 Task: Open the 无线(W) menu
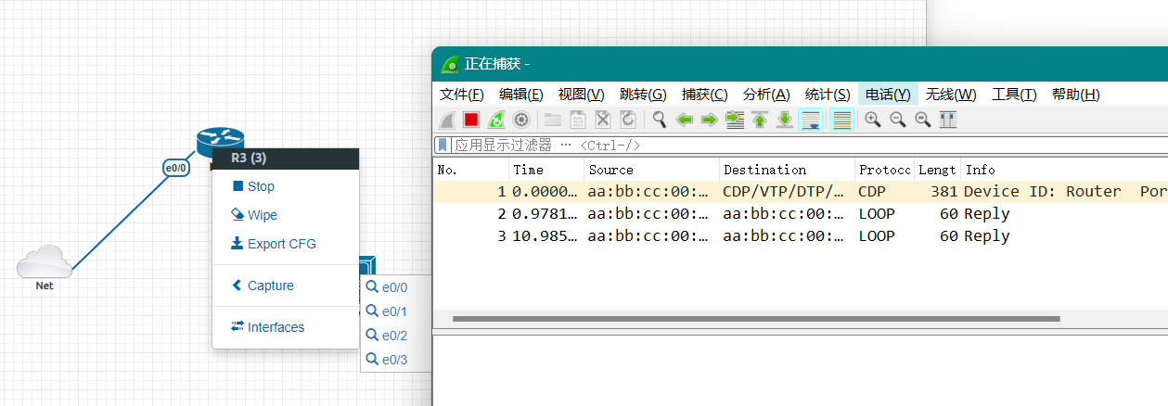951,95
